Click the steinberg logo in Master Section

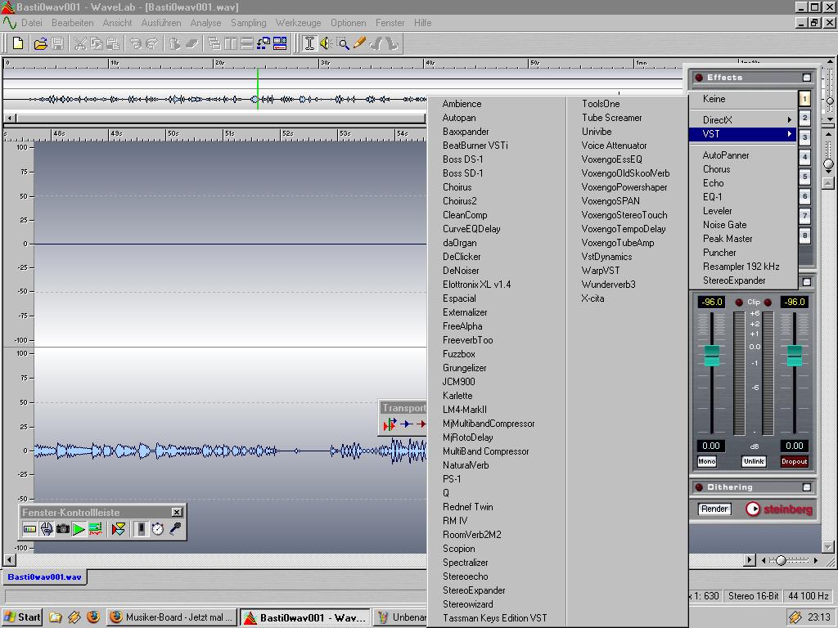click(779, 509)
